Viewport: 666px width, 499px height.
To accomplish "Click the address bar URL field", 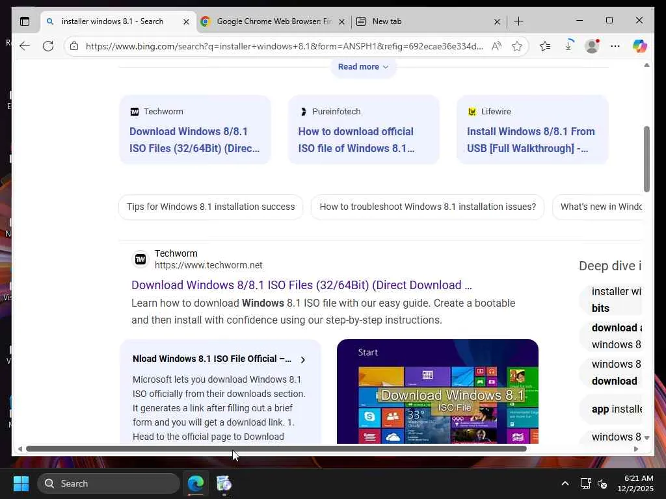I will pos(284,46).
